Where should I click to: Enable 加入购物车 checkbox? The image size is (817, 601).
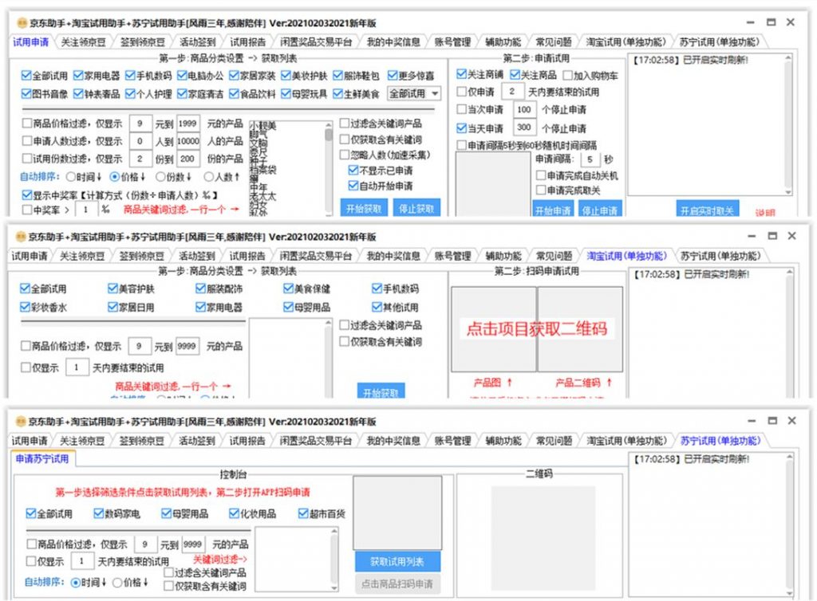tap(568, 76)
